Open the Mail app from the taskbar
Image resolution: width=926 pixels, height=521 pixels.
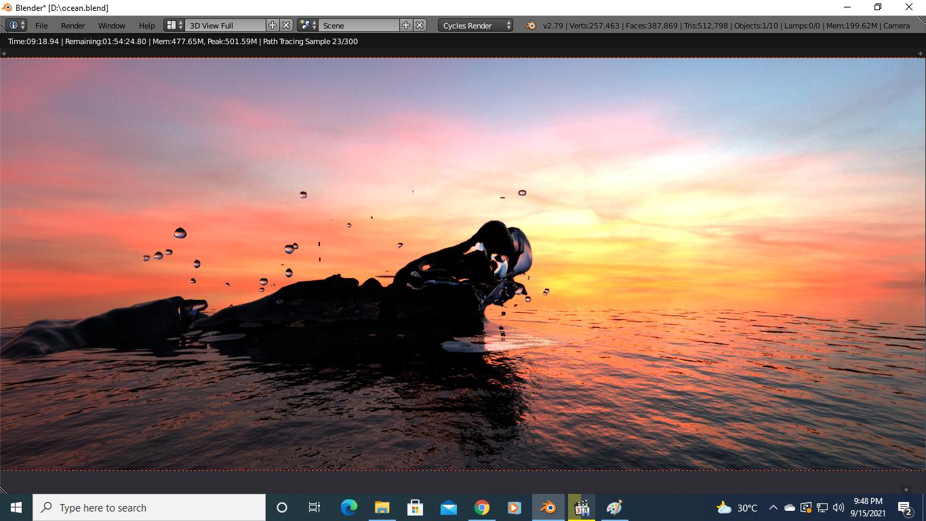(448, 507)
